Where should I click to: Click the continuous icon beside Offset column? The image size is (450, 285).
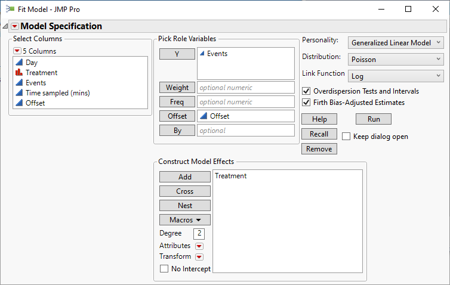click(x=19, y=103)
